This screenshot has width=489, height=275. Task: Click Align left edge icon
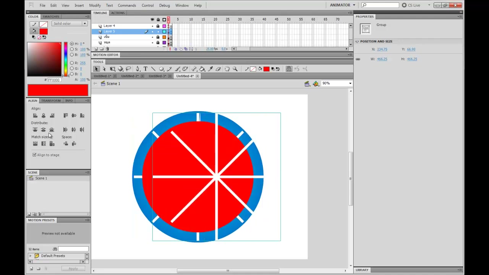35,115
